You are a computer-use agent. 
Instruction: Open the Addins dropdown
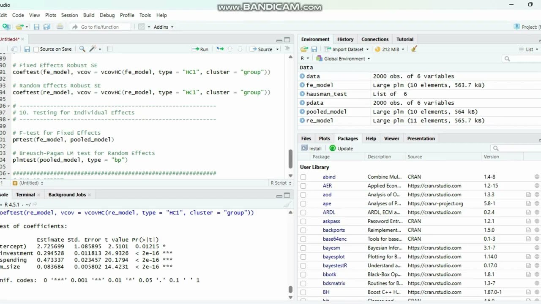click(x=163, y=27)
